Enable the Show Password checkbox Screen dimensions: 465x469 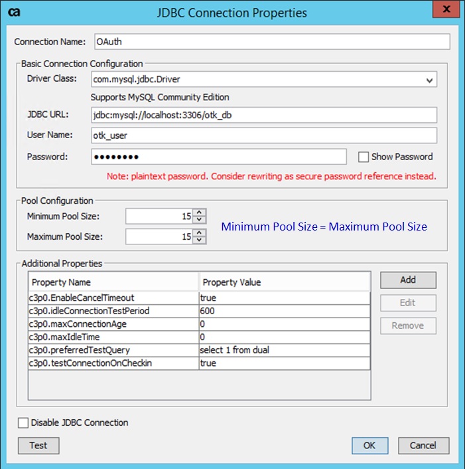(364, 157)
